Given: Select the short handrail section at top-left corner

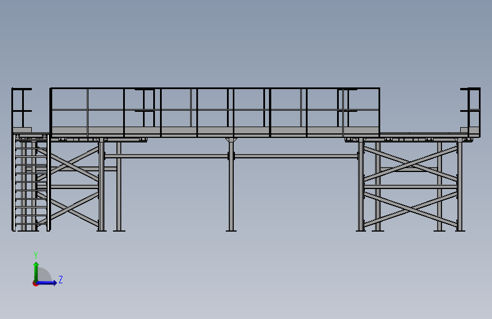Looking at the screenshot, I should 22,108.
